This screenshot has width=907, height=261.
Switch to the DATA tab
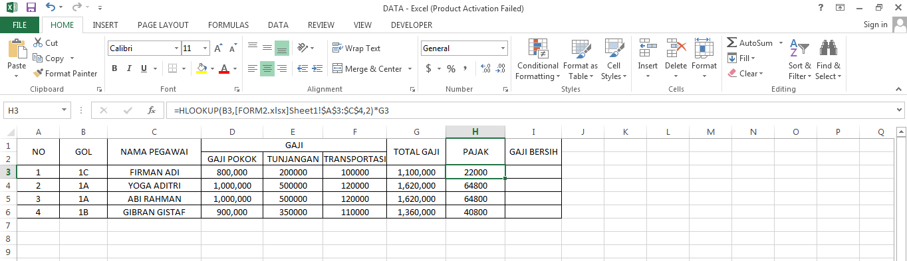tap(278, 25)
